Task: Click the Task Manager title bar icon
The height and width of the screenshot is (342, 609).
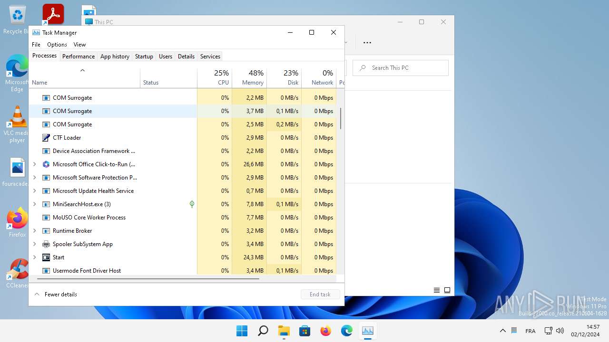Action: pyautogui.click(x=36, y=33)
